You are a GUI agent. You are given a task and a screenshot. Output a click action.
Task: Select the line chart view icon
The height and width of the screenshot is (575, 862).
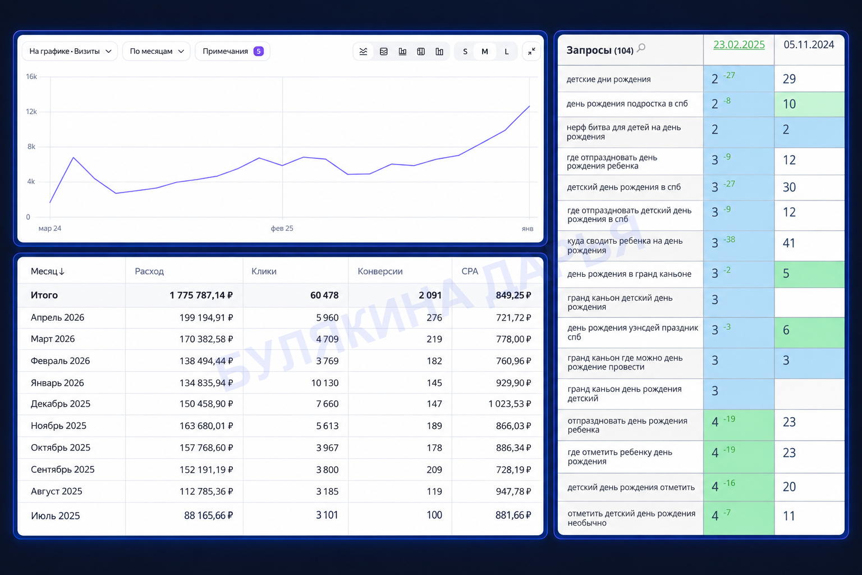tap(364, 51)
